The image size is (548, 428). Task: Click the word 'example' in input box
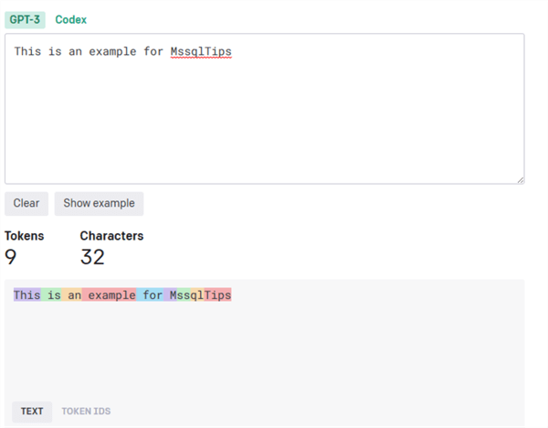coord(111,52)
